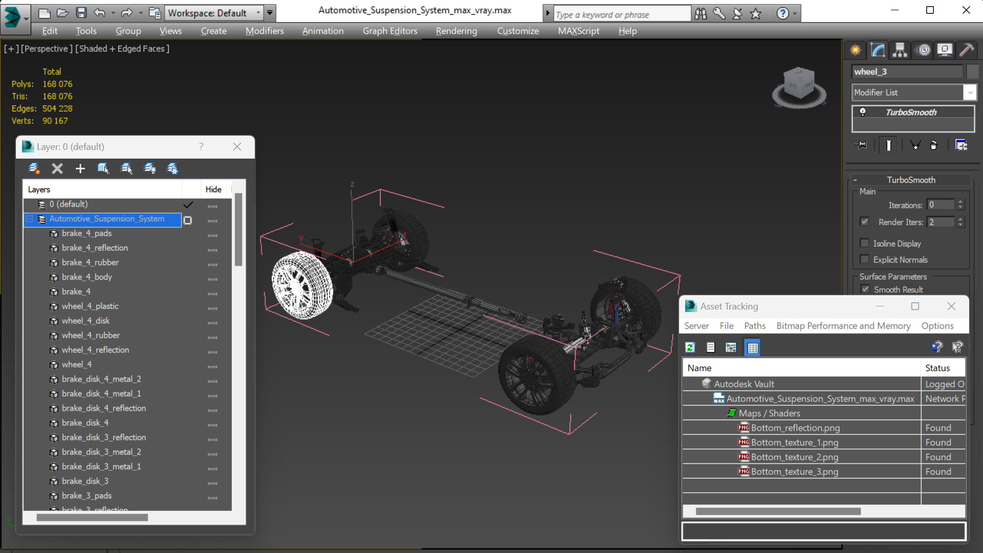
Task: Click Add selected objects plus icon
Action: [x=80, y=168]
